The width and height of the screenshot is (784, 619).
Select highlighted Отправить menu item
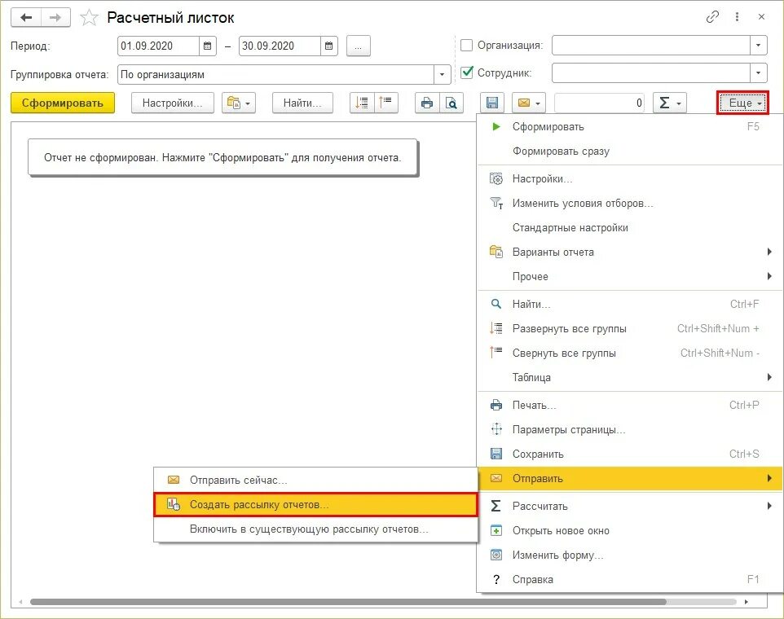click(630, 479)
